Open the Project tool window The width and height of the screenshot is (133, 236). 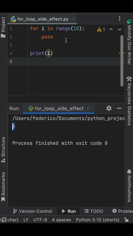3,27
